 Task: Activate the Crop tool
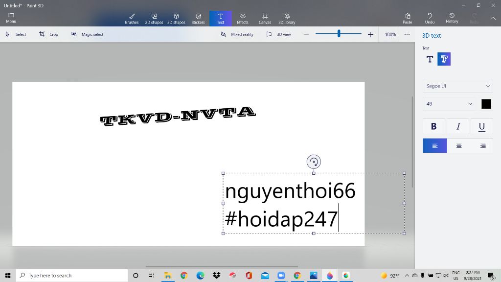click(48, 34)
